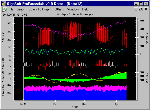This screenshot has height=110, width=150.
Task: Click the Y Axis #2 label
Action: [147, 38]
